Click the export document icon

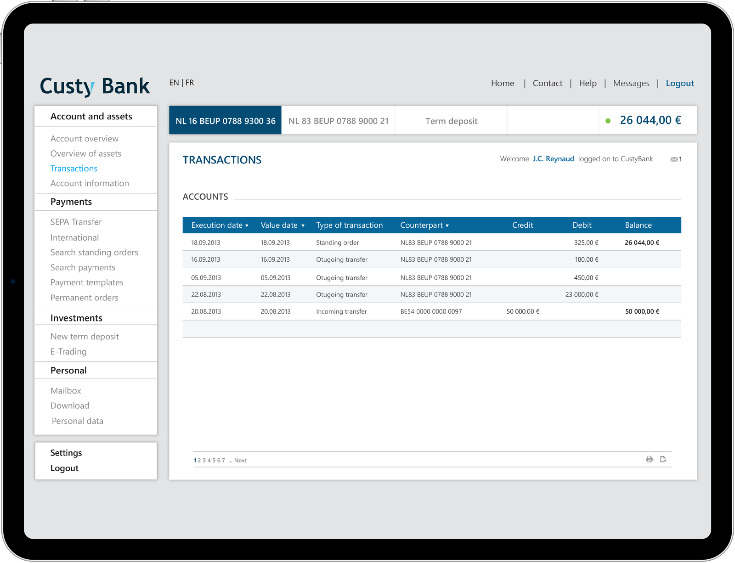663,459
